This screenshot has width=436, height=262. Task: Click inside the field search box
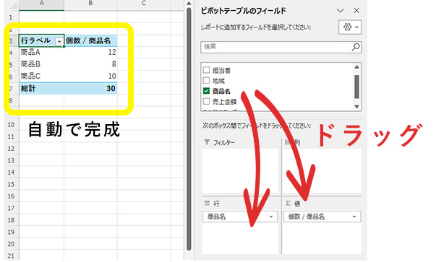(281, 47)
